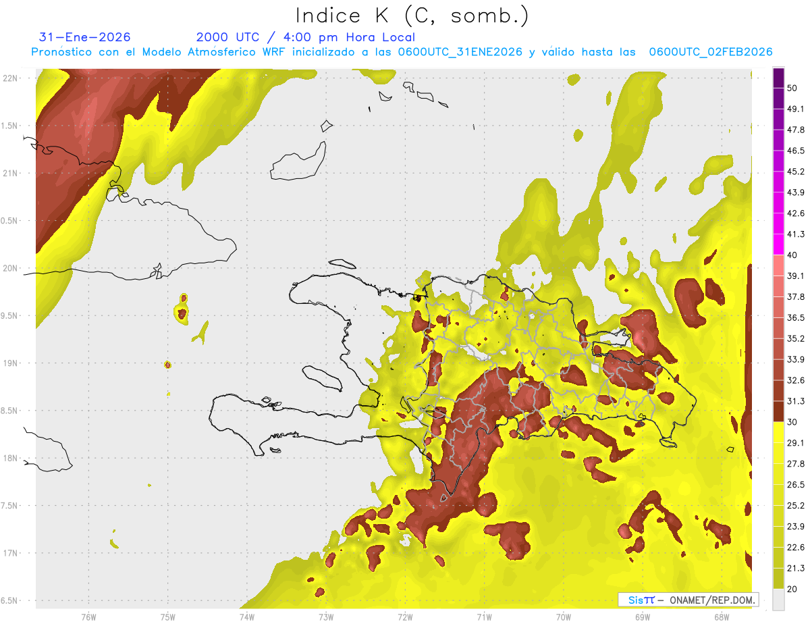Click the '21N' latitude label
The width and height of the screenshot is (810, 626).
(x=10, y=173)
